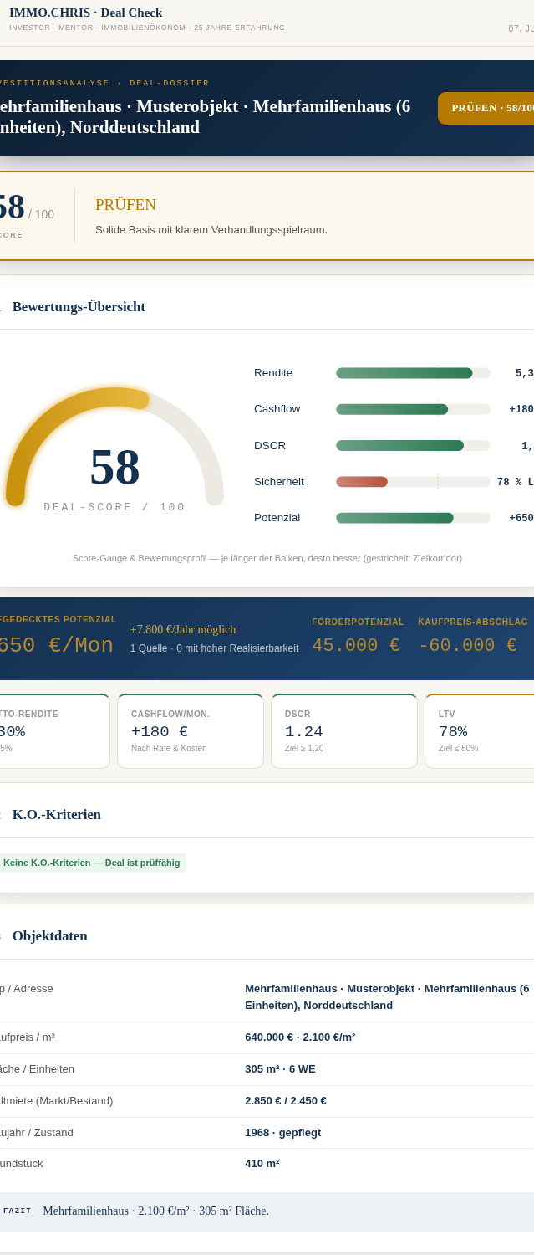Open the DSCR 1.24 KPI card

[344, 731]
